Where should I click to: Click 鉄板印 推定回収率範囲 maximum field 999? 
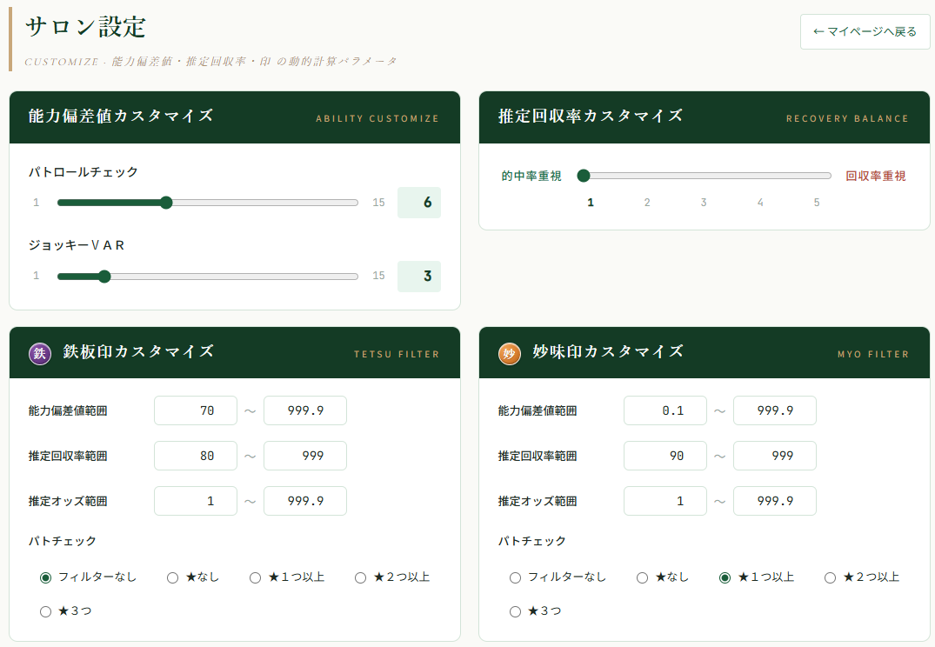tap(305, 456)
